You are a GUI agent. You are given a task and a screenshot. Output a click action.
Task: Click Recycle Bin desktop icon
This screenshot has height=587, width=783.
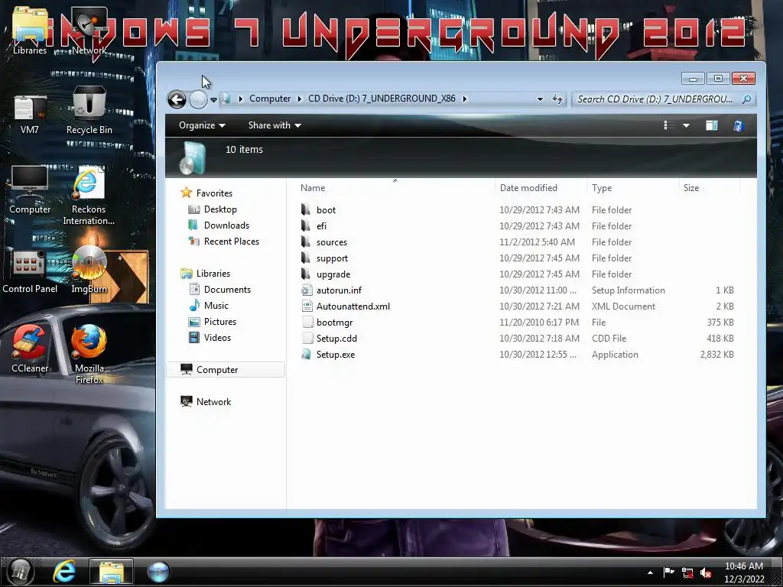pos(89,111)
